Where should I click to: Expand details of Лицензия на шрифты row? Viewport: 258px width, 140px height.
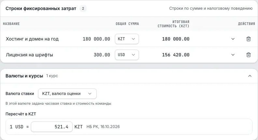233,55
